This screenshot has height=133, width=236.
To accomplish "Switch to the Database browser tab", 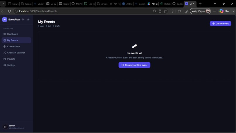I will [x=165, y=4].
